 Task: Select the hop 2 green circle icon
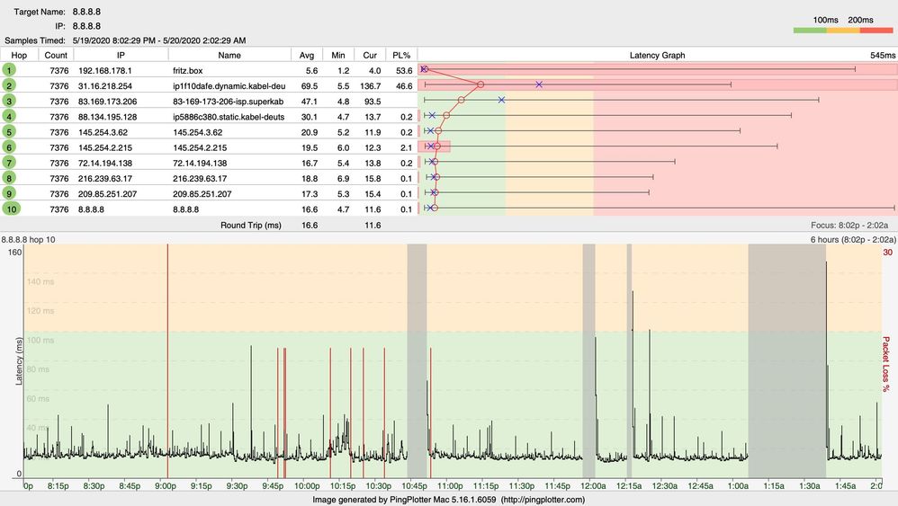click(x=10, y=84)
